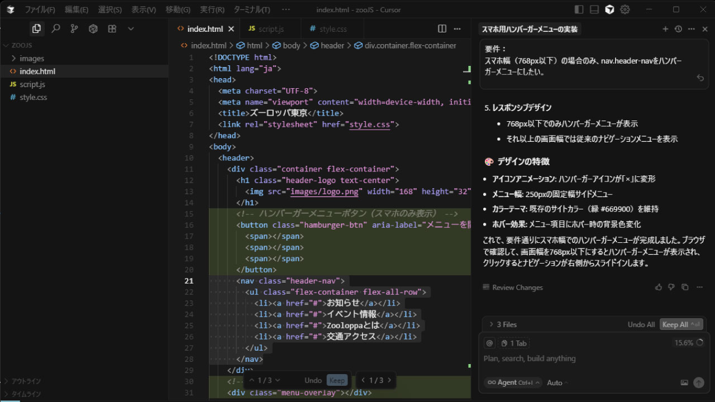Expand the images folder
Screen dimensions: 715x402
(x=84, y=58)
